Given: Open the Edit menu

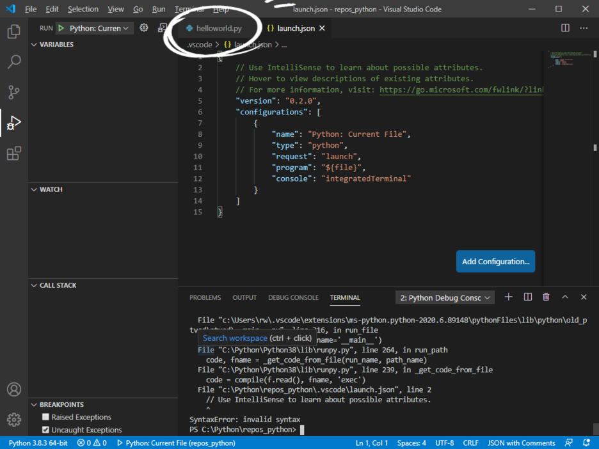Looking at the screenshot, I should pyautogui.click(x=52, y=9).
